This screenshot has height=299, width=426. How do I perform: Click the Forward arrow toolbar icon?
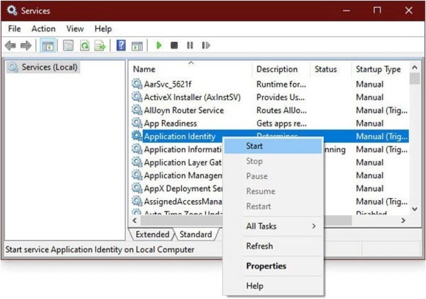pos(26,45)
